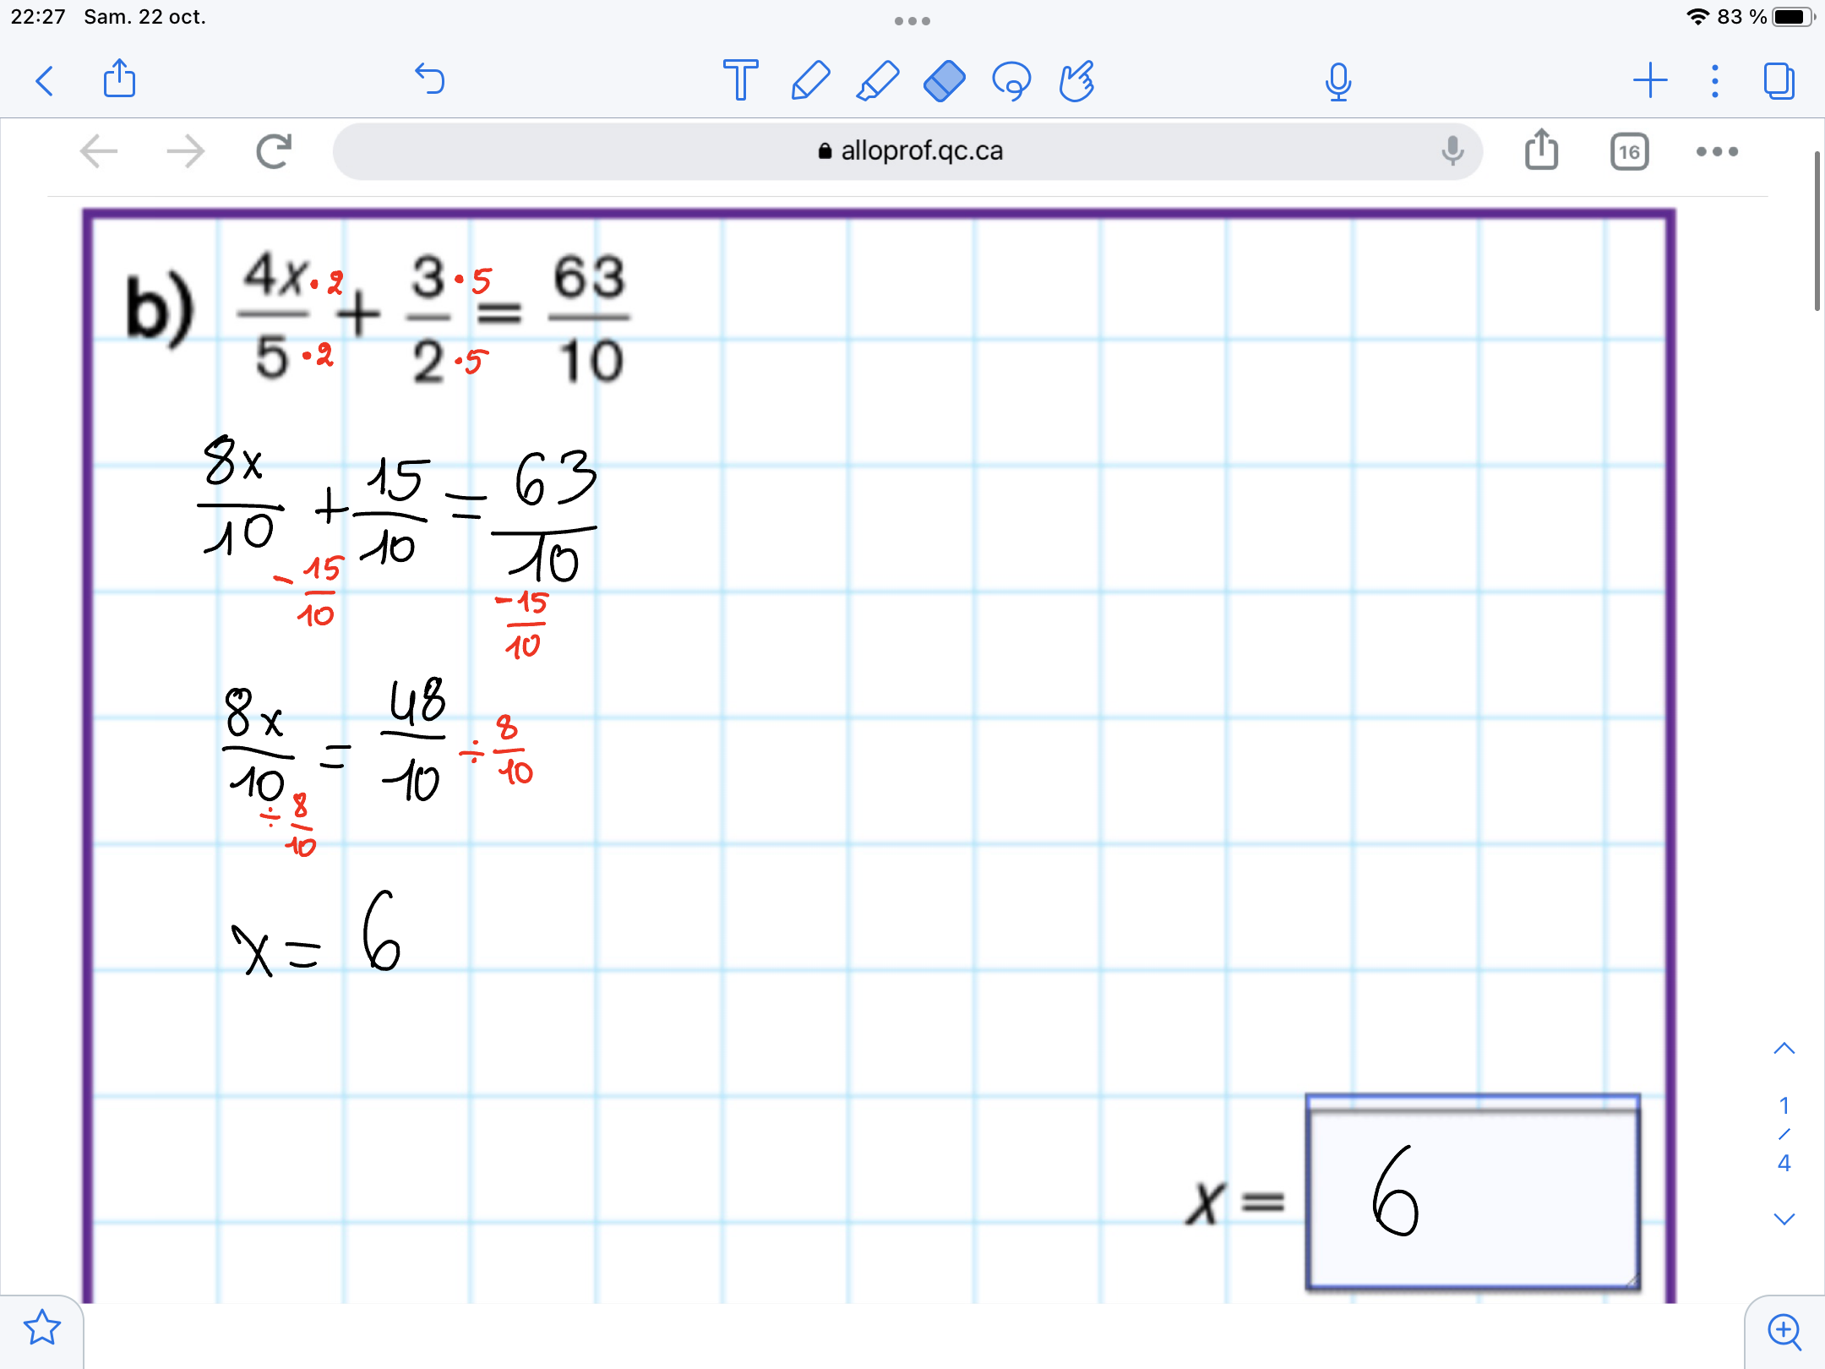Image resolution: width=1825 pixels, height=1369 pixels.
Task: Go to next page with down chevron
Action: [1784, 1219]
